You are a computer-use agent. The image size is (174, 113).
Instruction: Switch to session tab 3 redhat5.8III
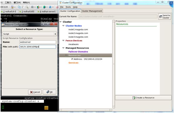pyautogui.click(x=27, y=12)
